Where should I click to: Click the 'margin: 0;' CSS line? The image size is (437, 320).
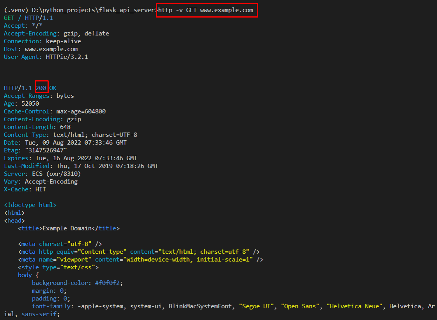point(50,291)
